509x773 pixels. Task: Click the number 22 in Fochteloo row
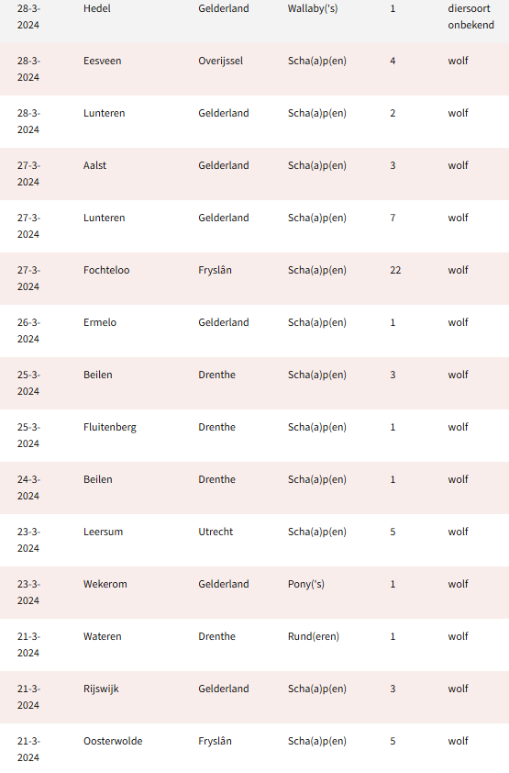(x=395, y=270)
